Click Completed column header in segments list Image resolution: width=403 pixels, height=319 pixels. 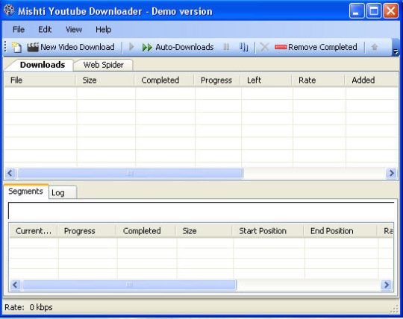click(146, 231)
